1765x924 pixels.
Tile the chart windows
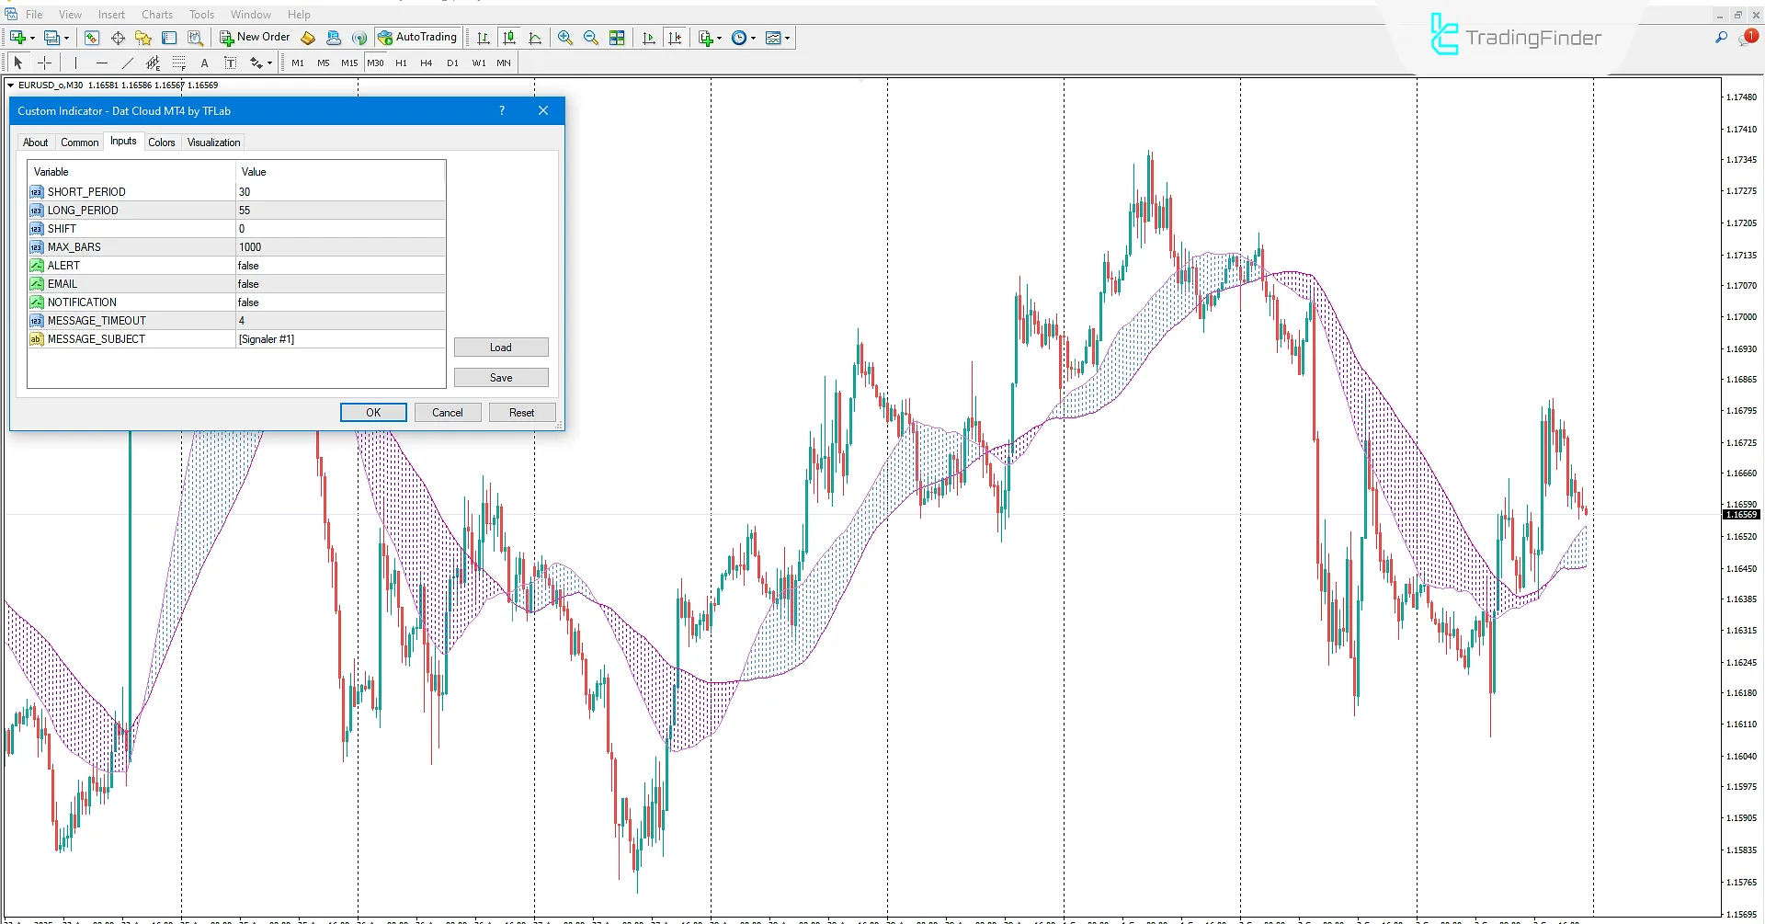point(617,38)
